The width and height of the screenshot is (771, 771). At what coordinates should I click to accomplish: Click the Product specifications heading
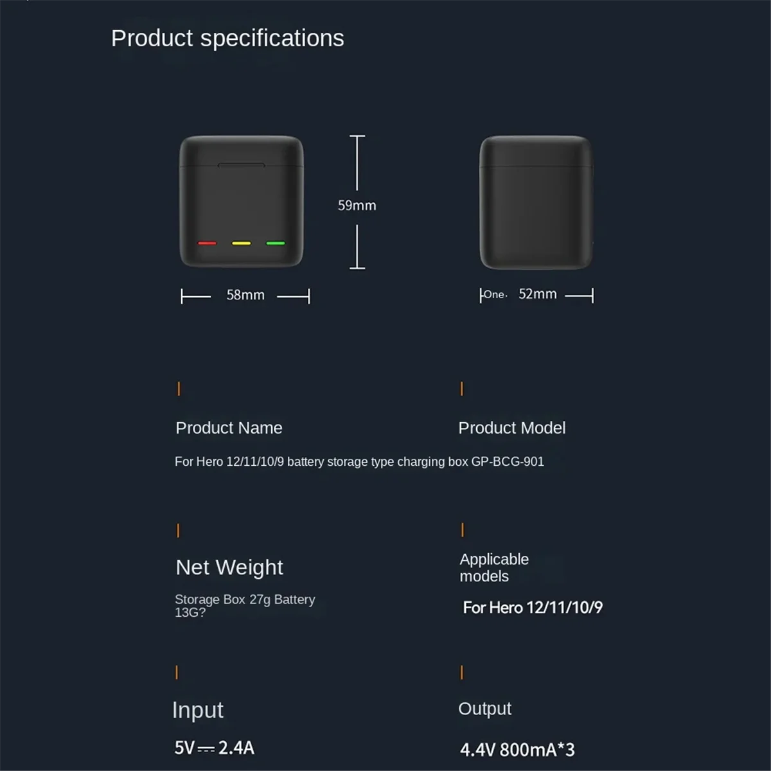[x=227, y=39]
